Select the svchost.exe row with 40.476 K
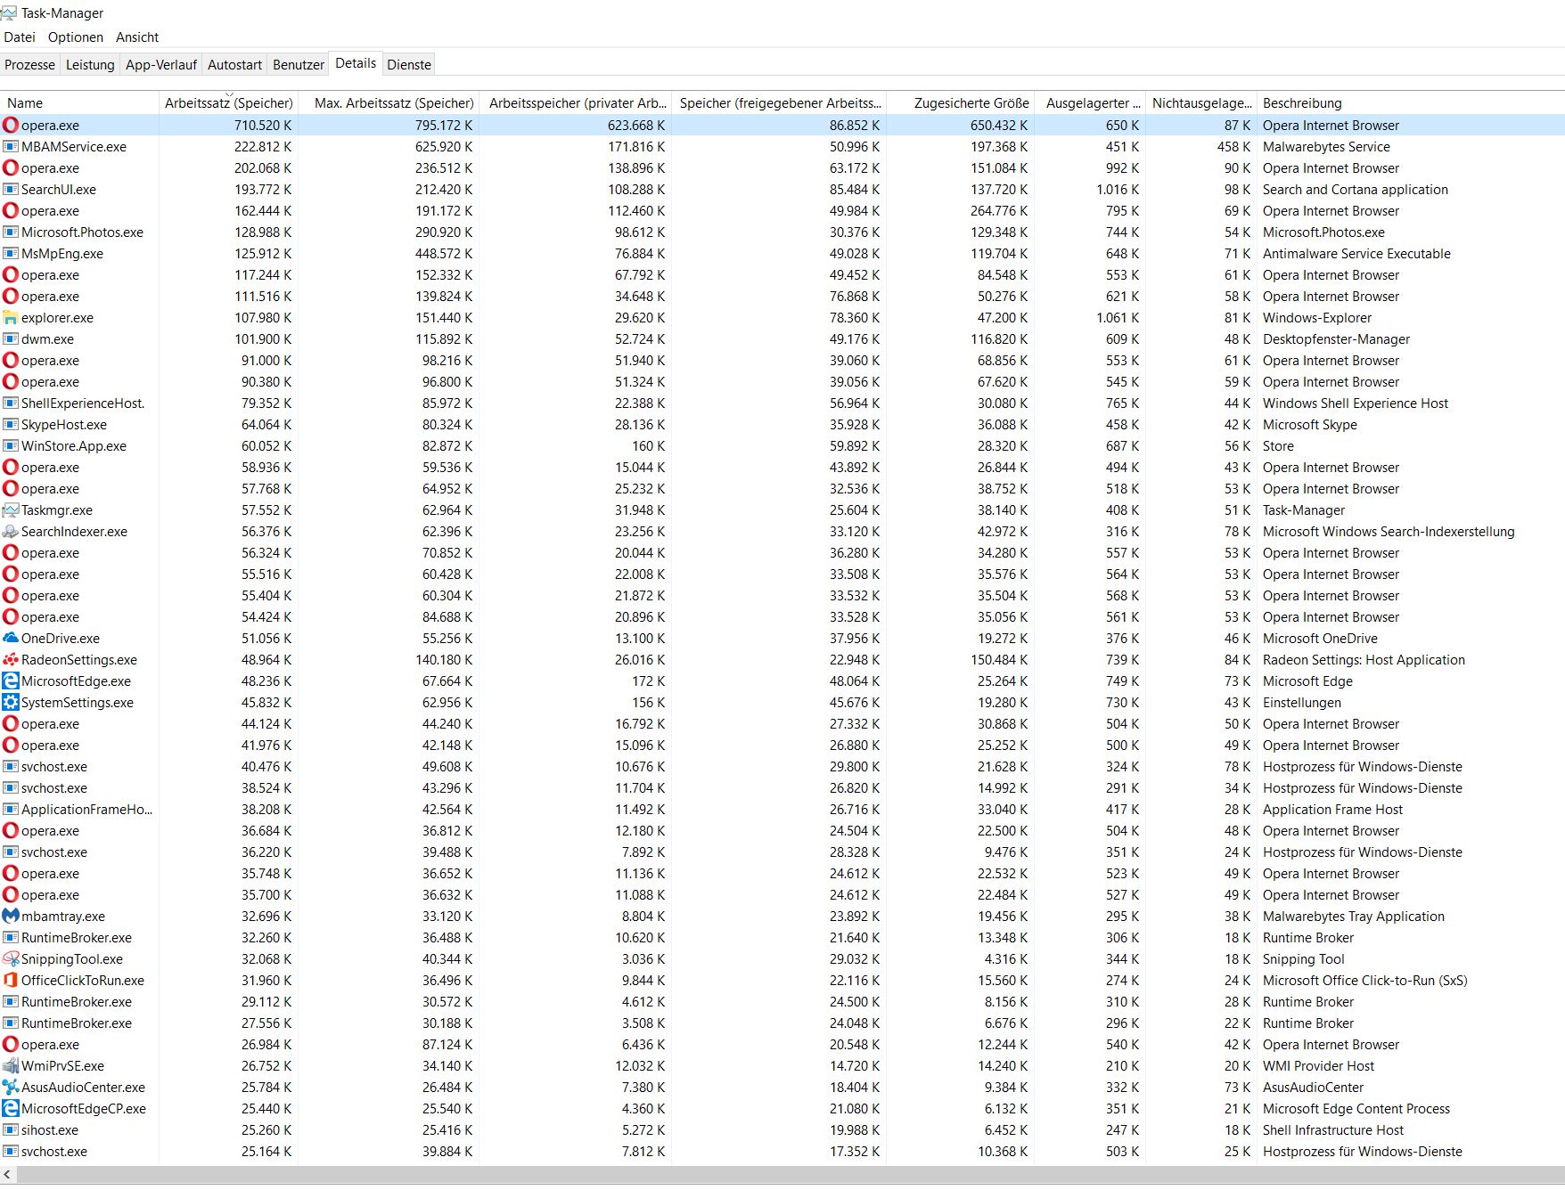This screenshot has width=1565, height=1190. [x=782, y=767]
